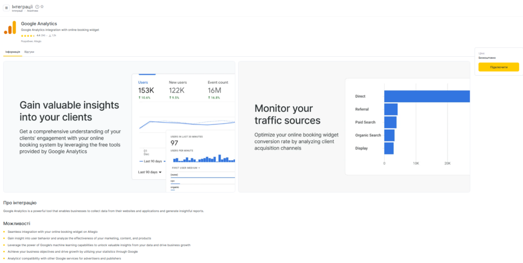Click the New users 122K metric

point(178,90)
